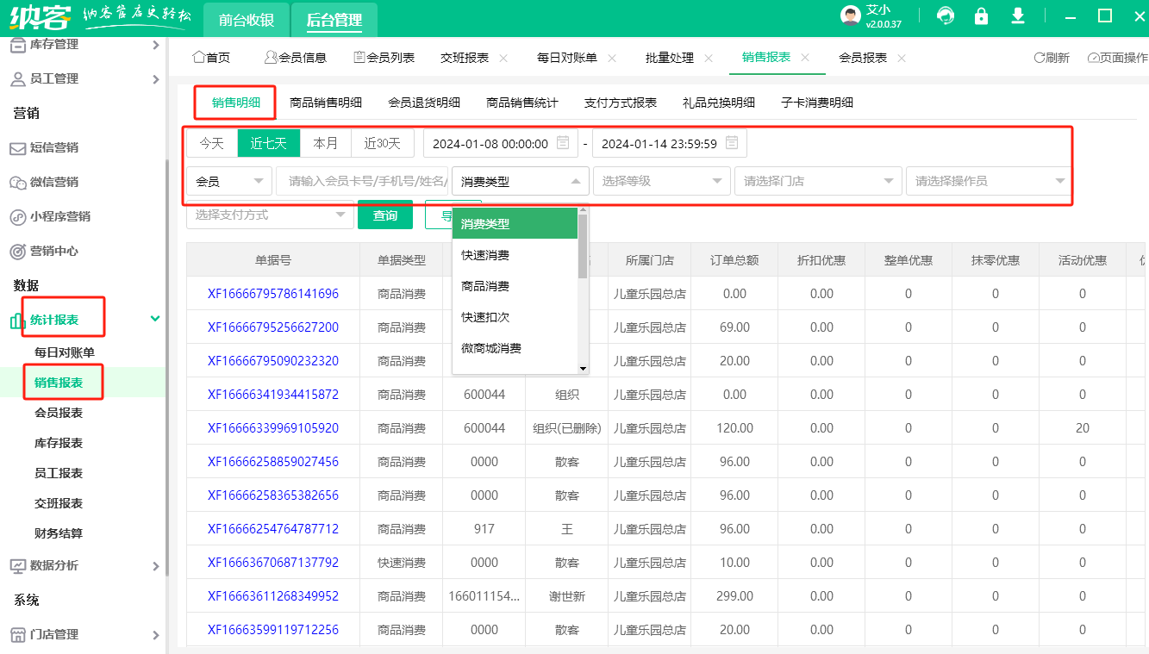Select the 今天 date range option
This screenshot has height=654, width=1149.
click(212, 143)
